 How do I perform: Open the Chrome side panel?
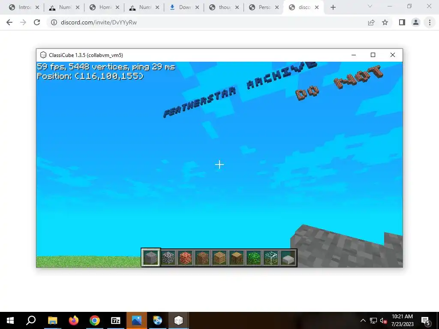tap(402, 22)
